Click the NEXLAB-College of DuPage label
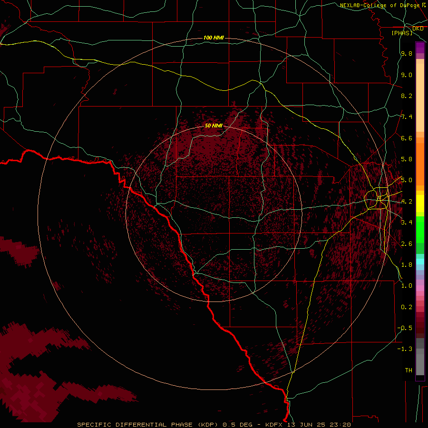The width and height of the screenshot is (428, 428). [379, 5]
